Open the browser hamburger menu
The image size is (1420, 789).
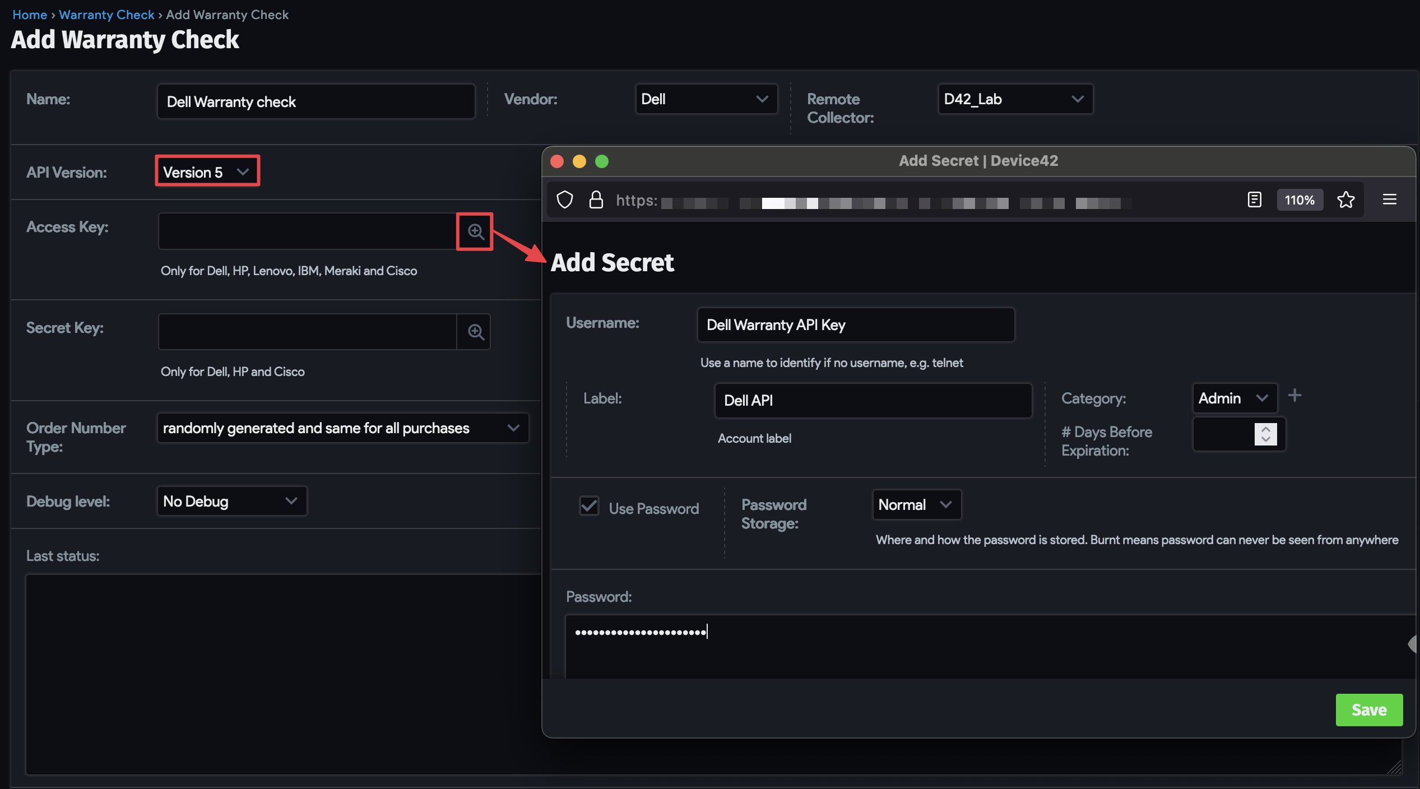1389,199
